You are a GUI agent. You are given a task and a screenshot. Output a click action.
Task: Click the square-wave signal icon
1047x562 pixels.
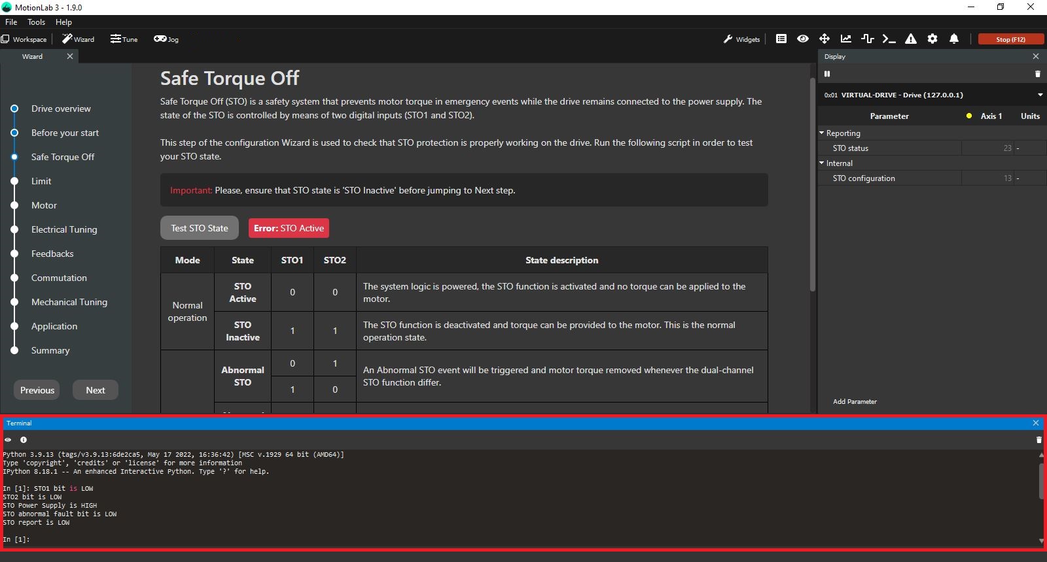pos(868,39)
